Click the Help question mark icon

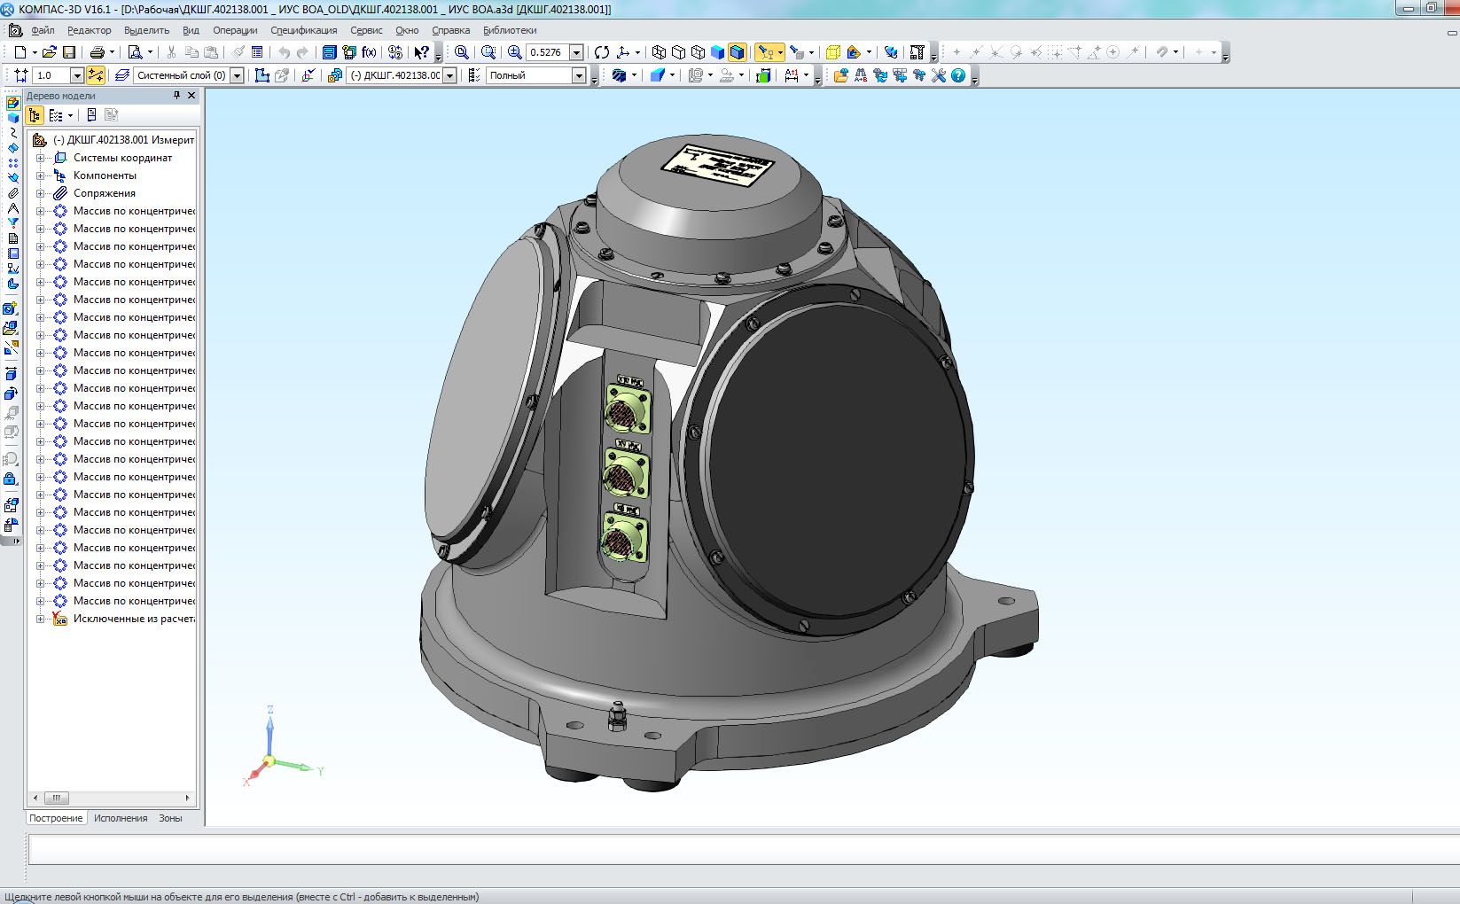tap(958, 75)
